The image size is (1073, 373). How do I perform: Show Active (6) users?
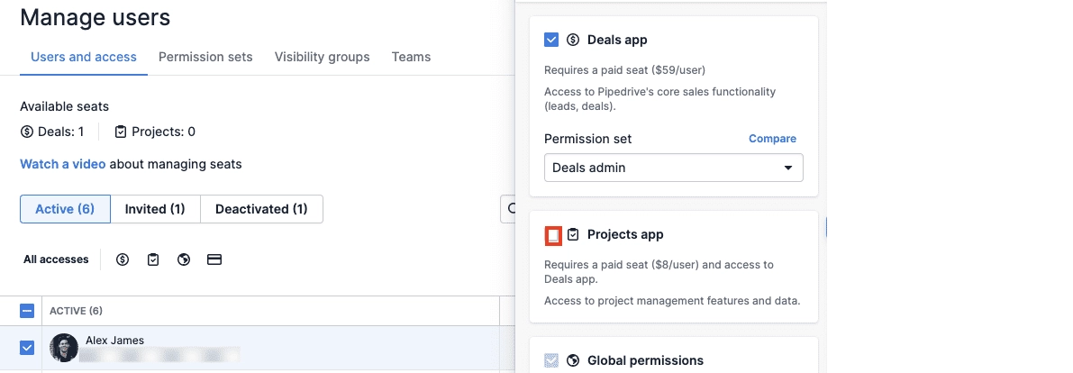(65, 209)
